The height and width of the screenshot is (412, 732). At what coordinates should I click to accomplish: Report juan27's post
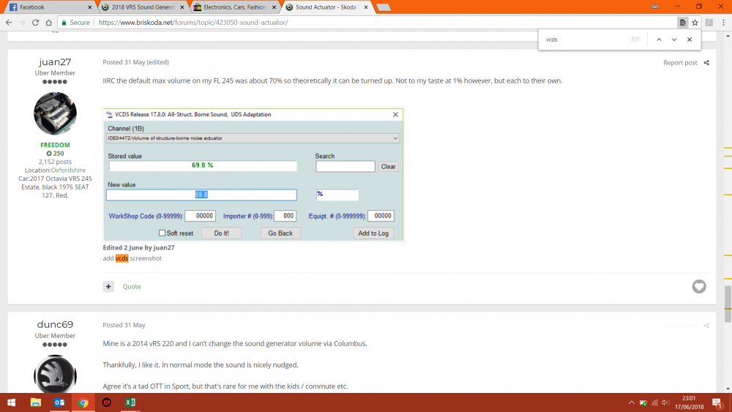[x=680, y=62]
